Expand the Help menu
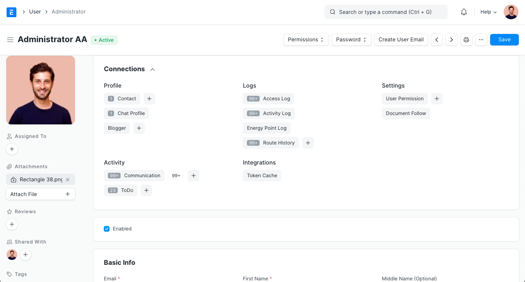The width and height of the screenshot is (525, 282). 488,11
